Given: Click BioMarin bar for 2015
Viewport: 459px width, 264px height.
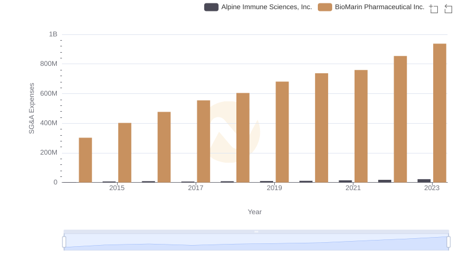Looking at the screenshot, I should (x=125, y=153).
